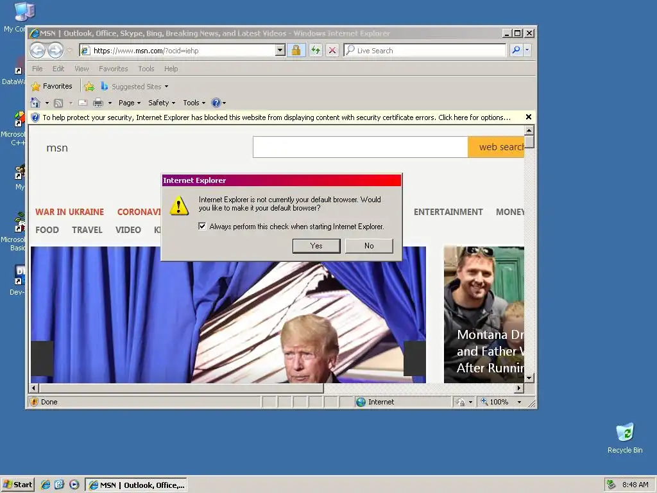
Task: Open the Edit menu
Action: (58, 69)
